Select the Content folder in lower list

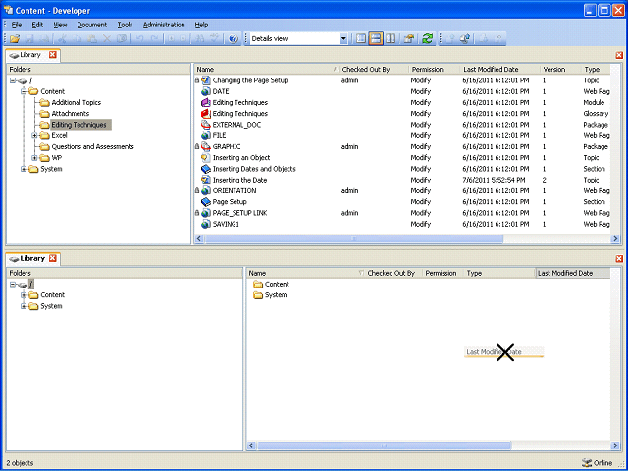pyautogui.click(x=271, y=285)
